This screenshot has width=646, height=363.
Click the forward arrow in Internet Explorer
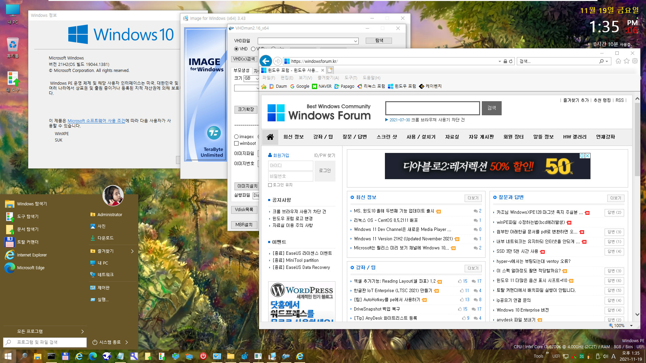pos(277,61)
